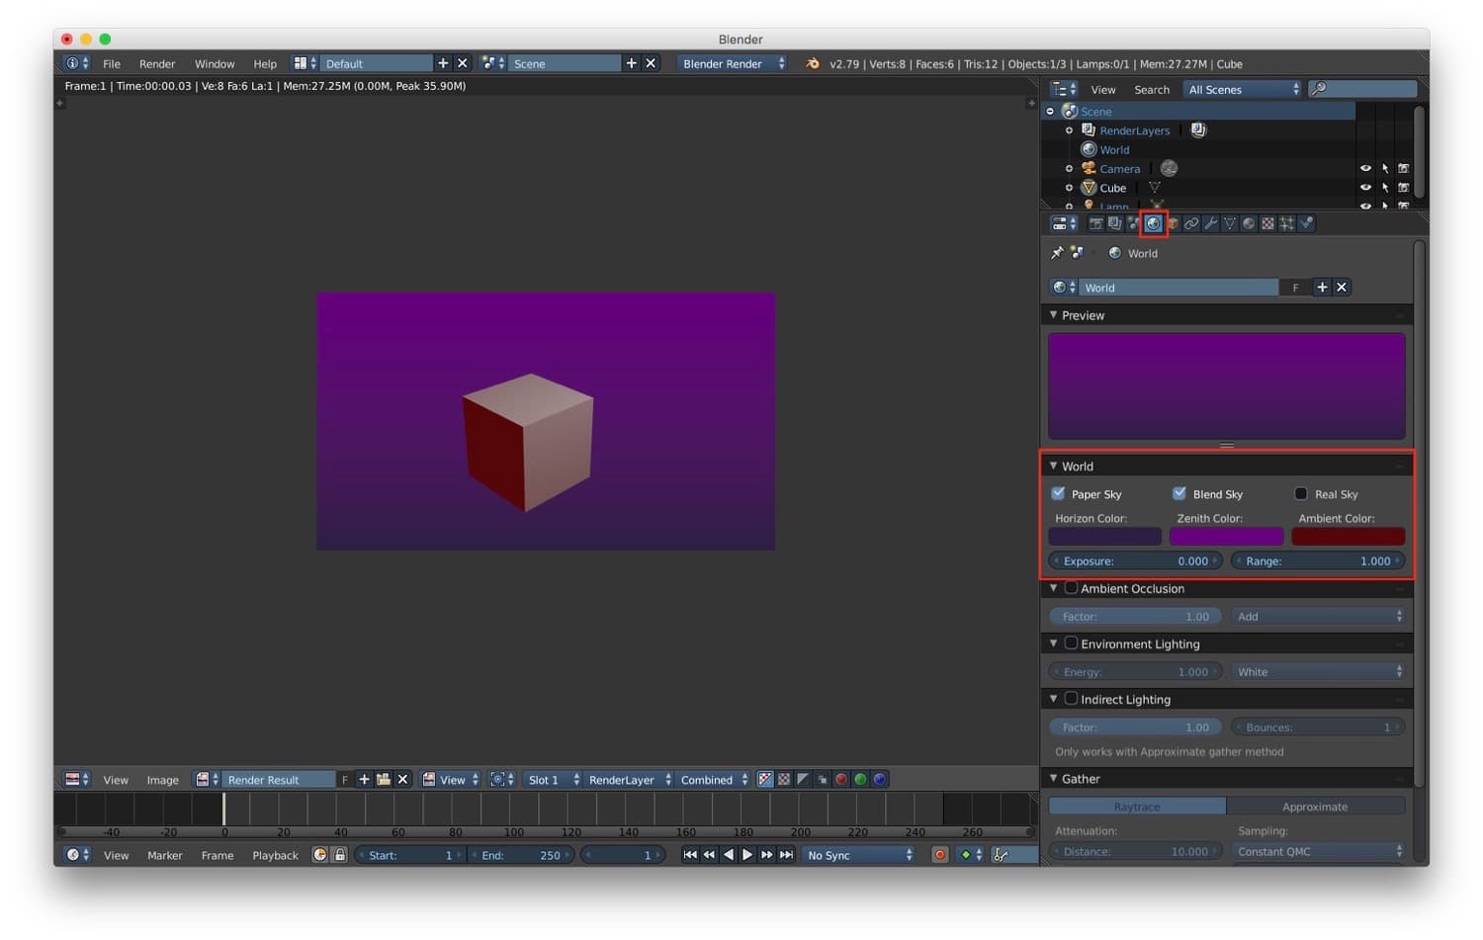Enable Indirect Lighting checkbox
The height and width of the screenshot is (940, 1483).
pos(1071,699)
